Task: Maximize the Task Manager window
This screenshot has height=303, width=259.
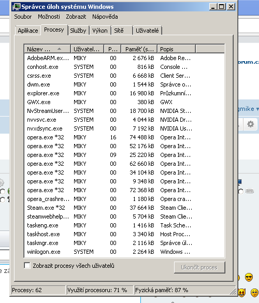Action: tap(221, 7)
